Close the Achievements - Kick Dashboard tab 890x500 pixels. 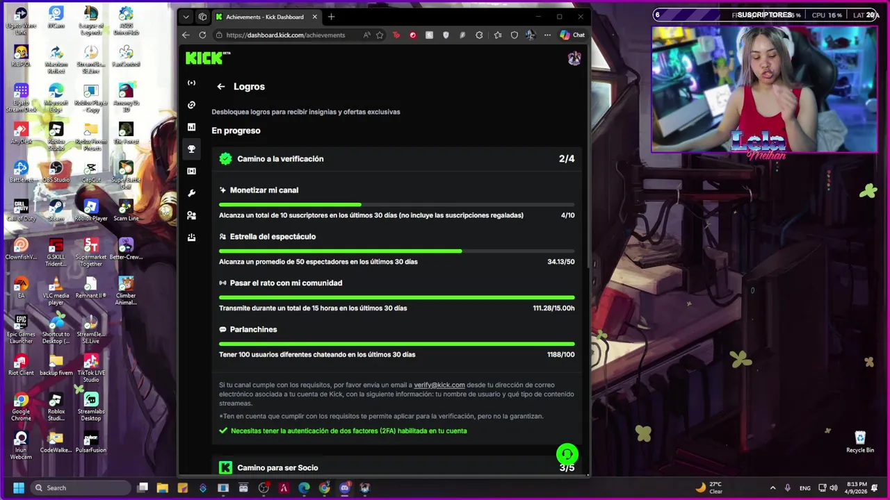[314, 17]
